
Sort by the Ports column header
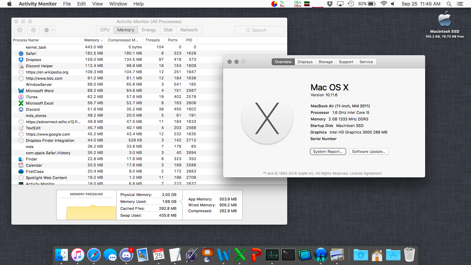point(173,40)
